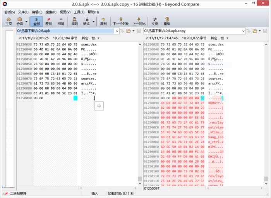Image resolution: width=271 pixels, height=198 pixels.
Task: Click the right file date 2017/11/19 21:47:46
Action: pyautogui.click(x=161, y=38)
